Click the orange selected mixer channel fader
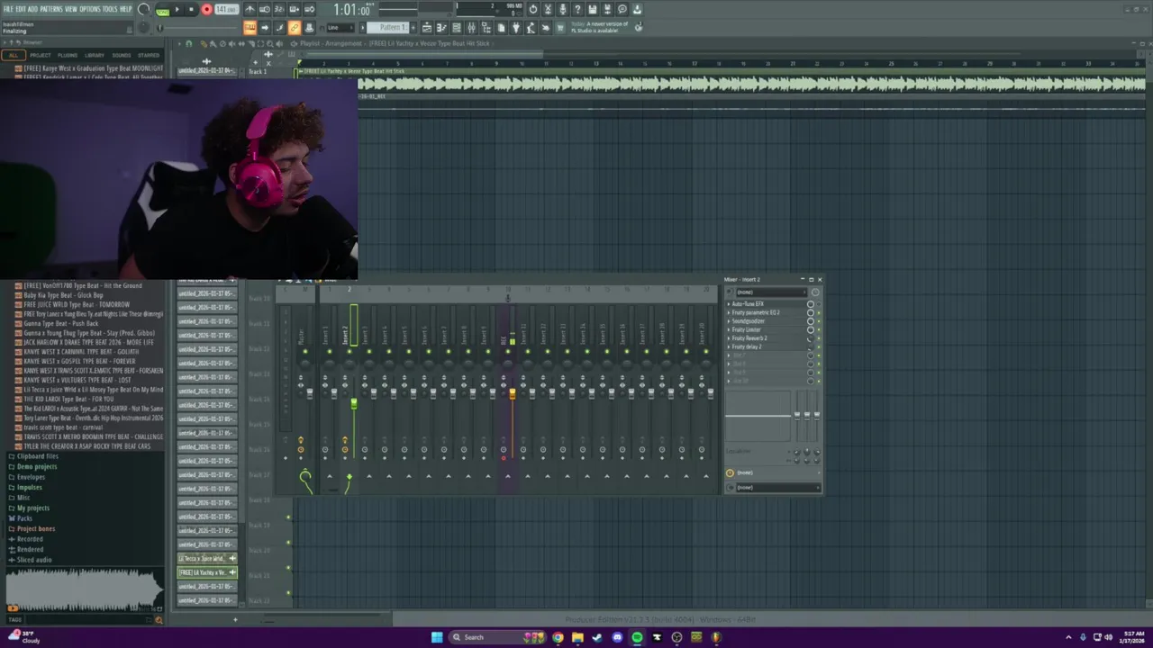The width and height of the screenshot is (1153, 648). (512, 394)
